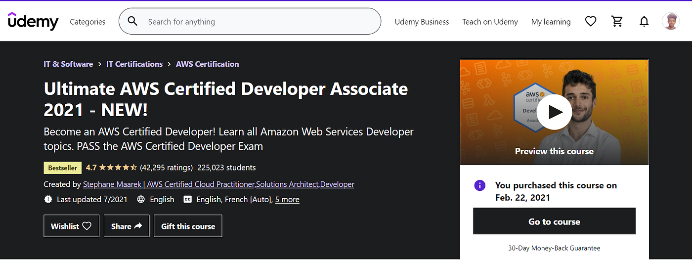
Task: Open Teach on Udemy
Action: [x=490, y=22]
